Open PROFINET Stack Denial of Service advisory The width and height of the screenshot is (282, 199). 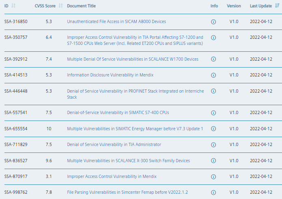(x=136, y=94)
